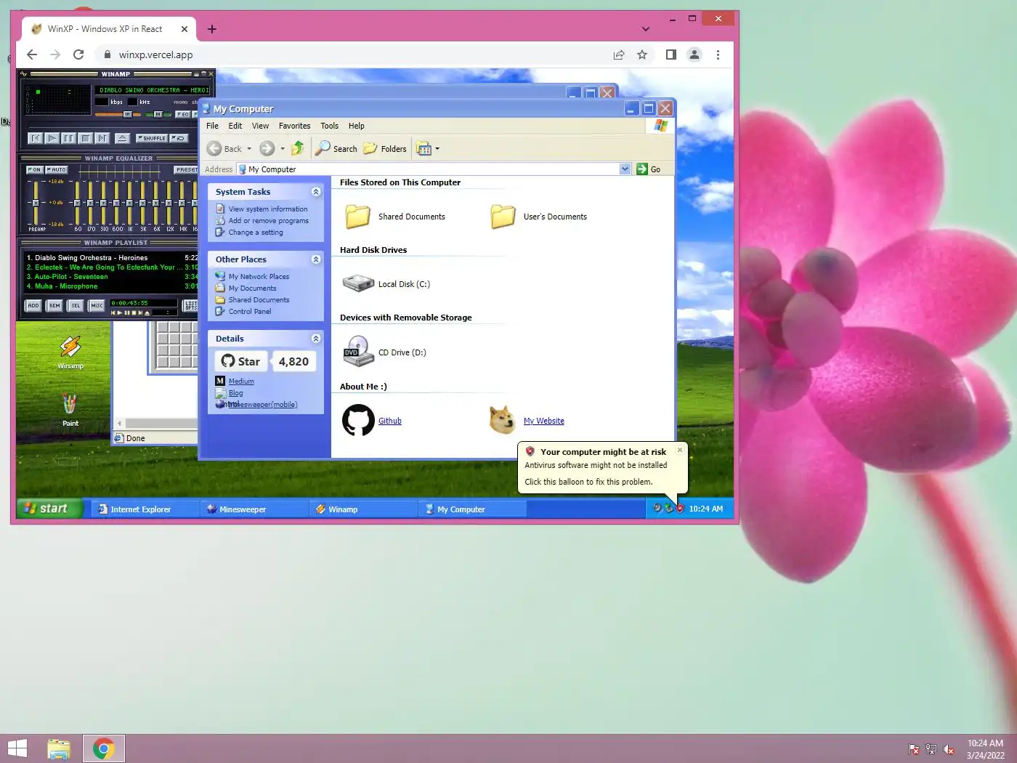Image resolution: width=1017 pixels, height=763 pixels.
Task: Play the track in Winamp
Action: click(52, 138)
